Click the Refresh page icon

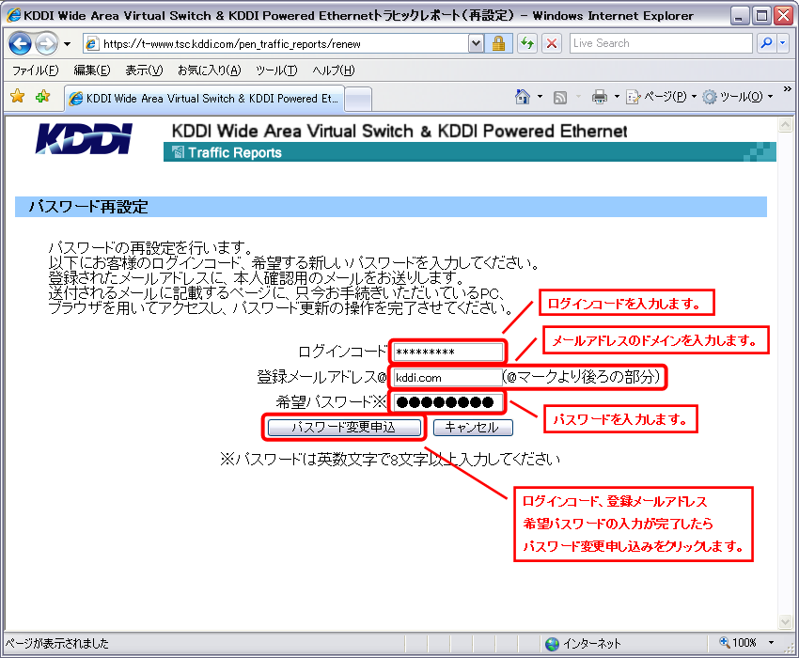[x=527, y=44]
